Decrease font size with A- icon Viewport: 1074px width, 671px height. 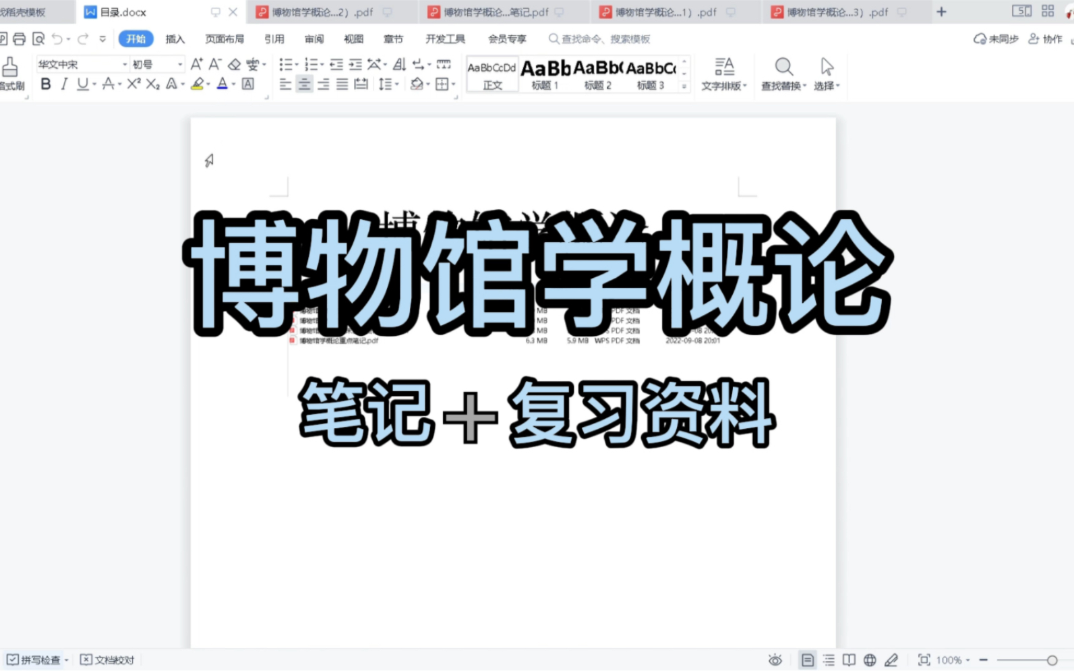click(x=215, y=64)
